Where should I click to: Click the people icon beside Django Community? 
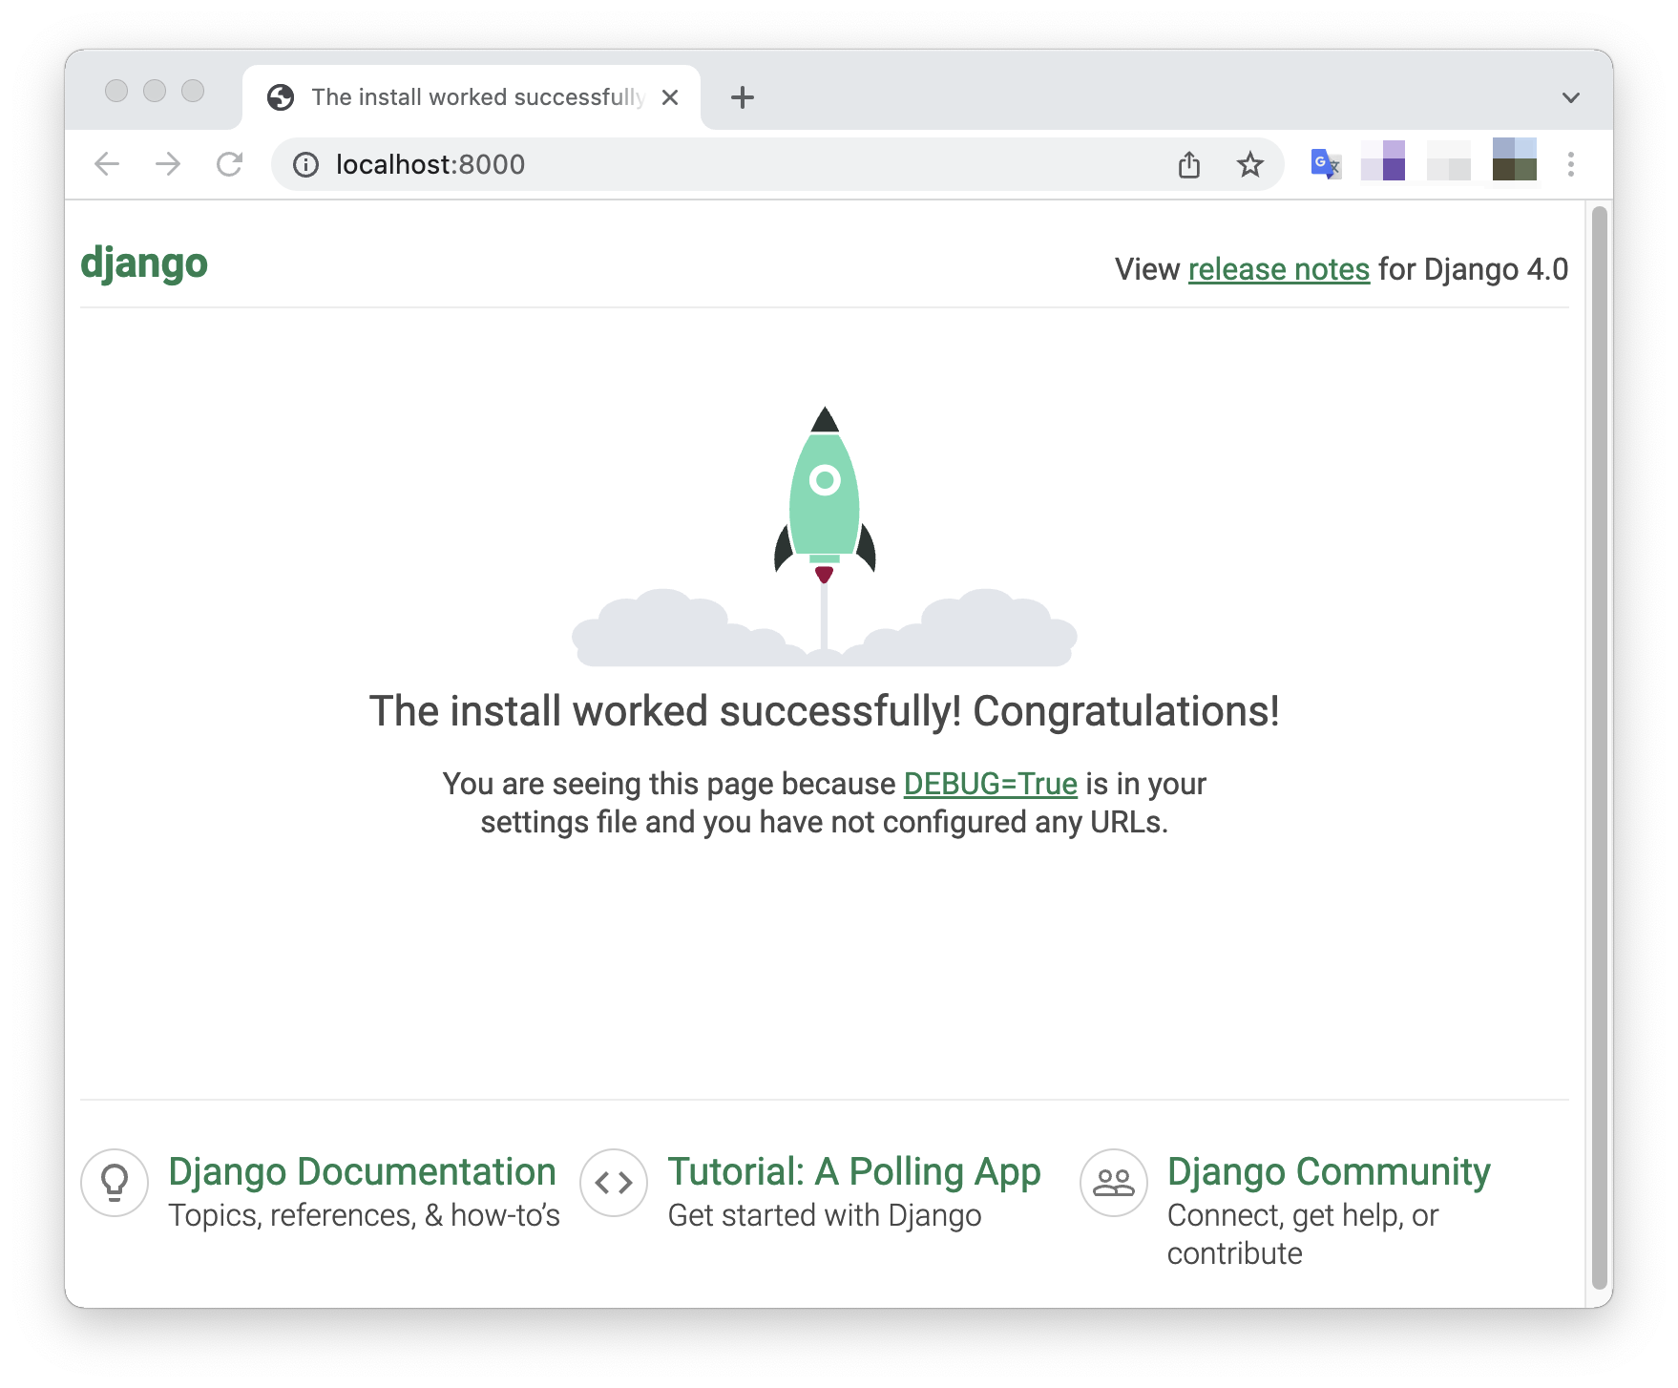click(1113, 1183)
